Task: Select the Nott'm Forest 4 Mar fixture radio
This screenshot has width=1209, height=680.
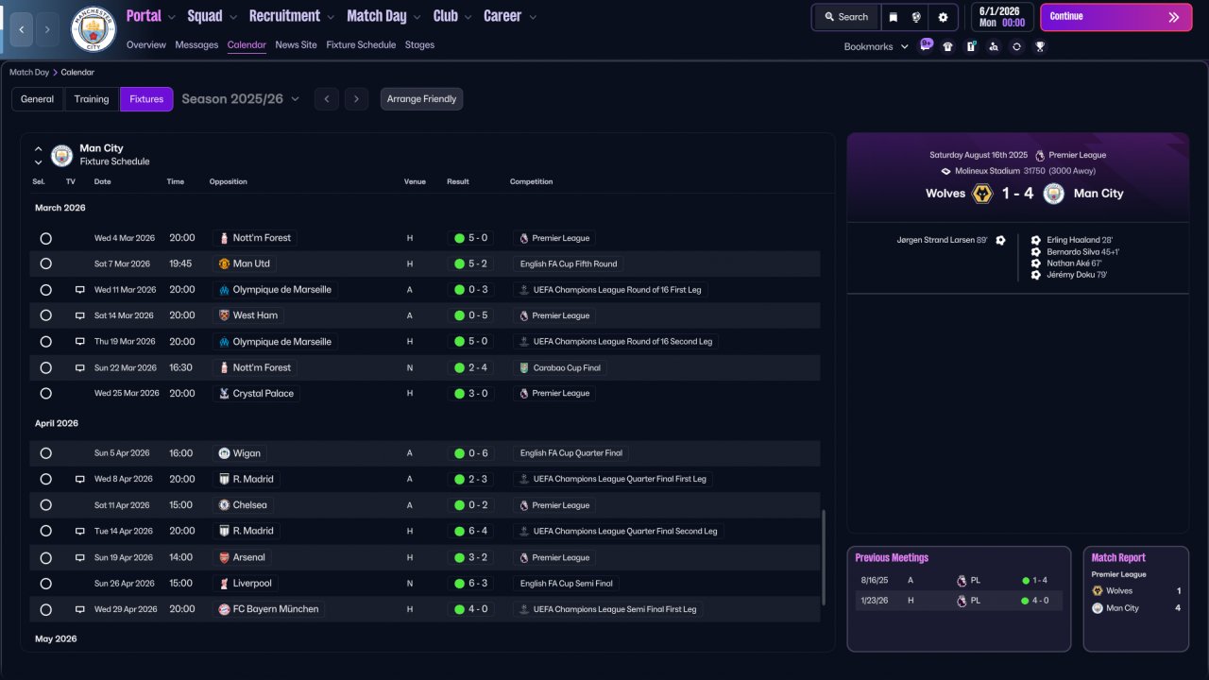Action: point(45,238)
